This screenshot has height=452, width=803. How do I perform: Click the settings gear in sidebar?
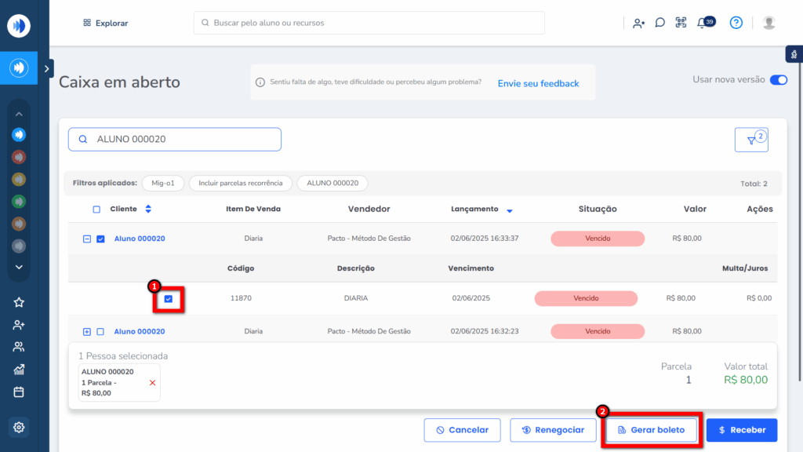click(19, 427)
